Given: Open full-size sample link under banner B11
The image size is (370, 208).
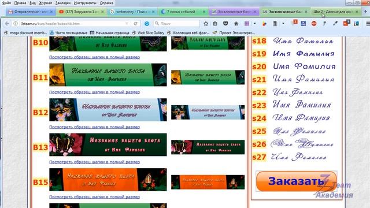Looking at the screenshot, I should (94, 92).
